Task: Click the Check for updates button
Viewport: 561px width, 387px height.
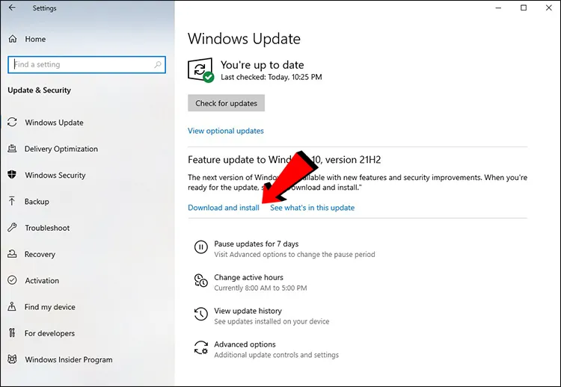Action: tap(226, 103)
